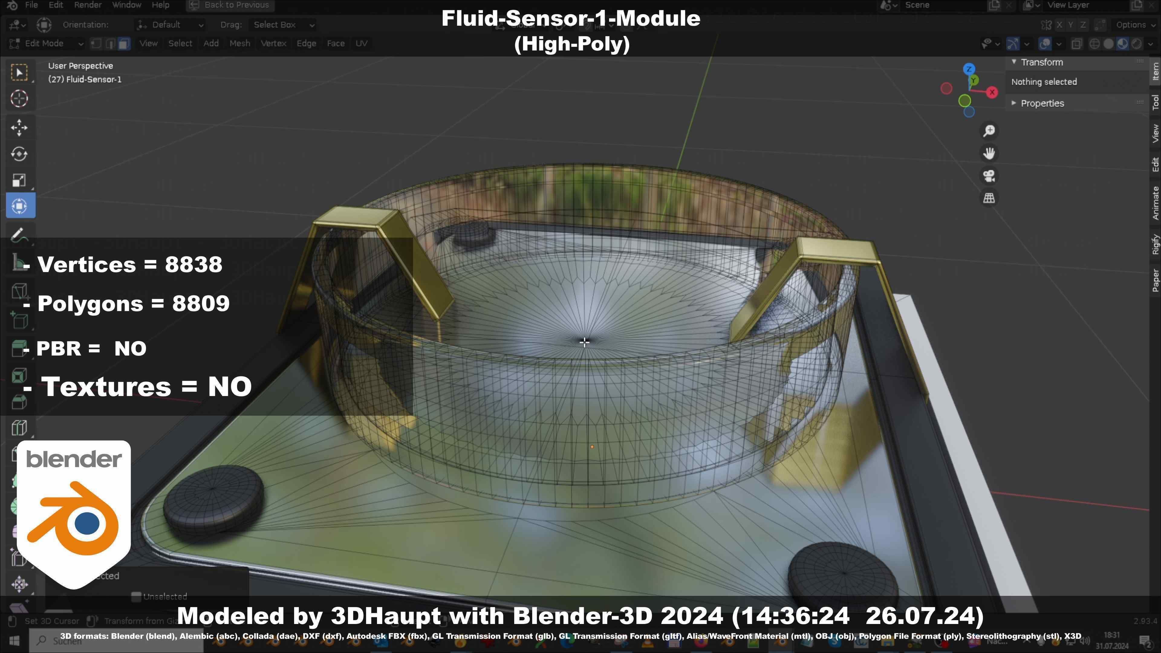Switch to solid shading
Viewport: 1161px width, 653px height.
[x=1109, y=44]
